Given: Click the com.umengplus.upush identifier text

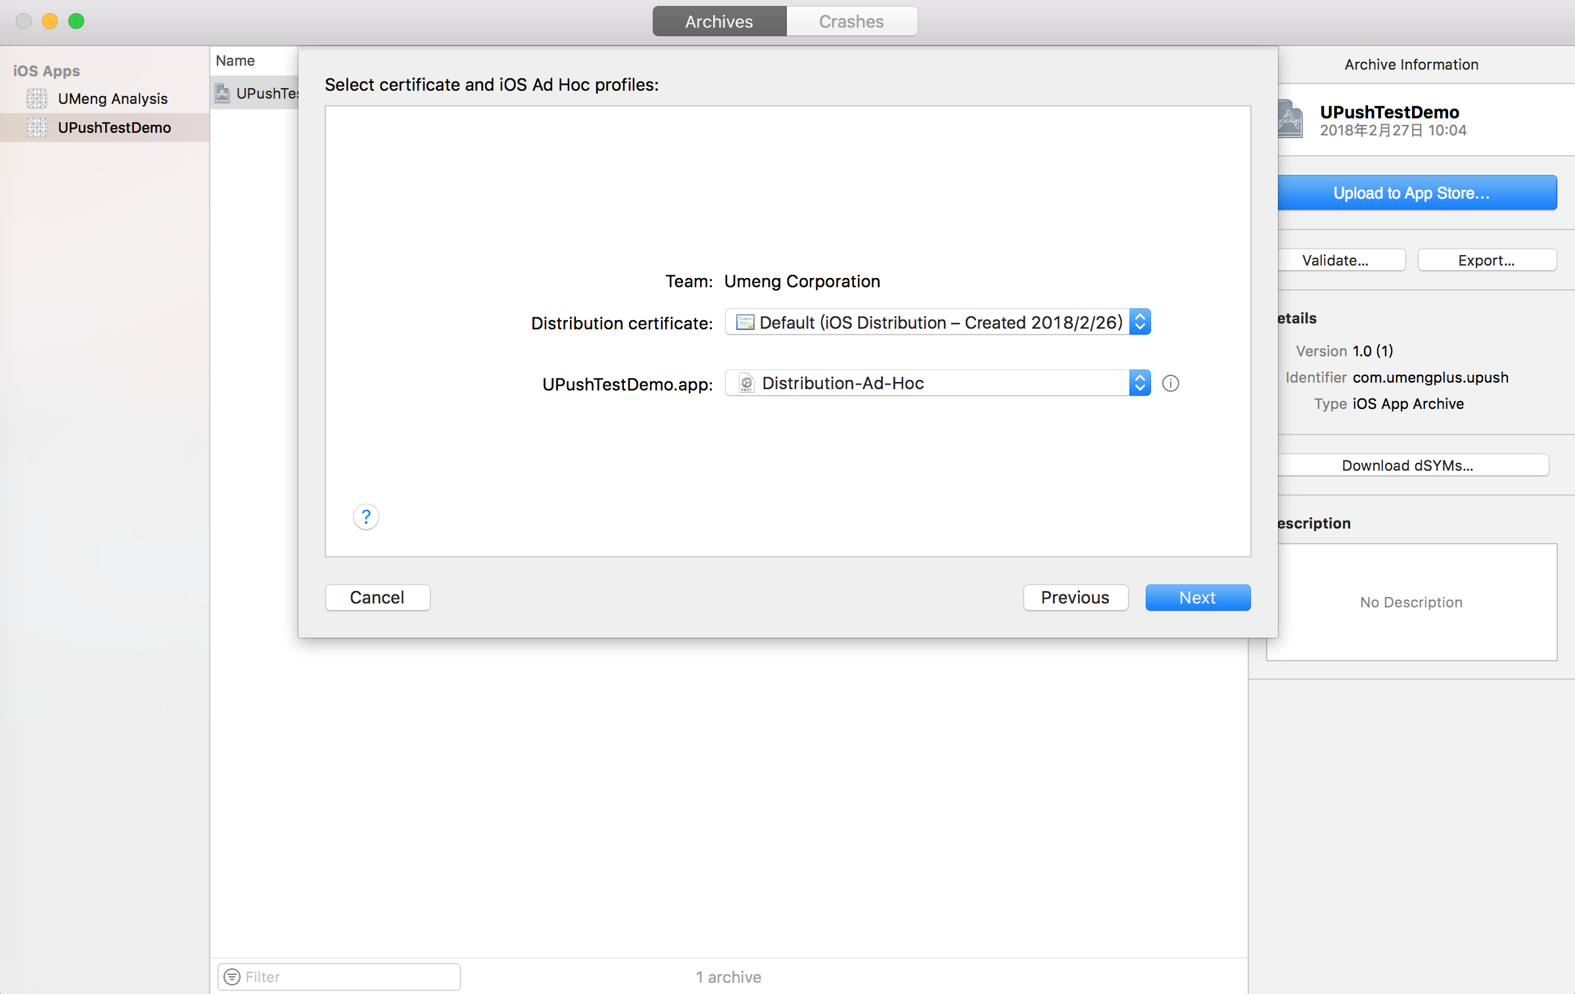Looking at the screenshot, I should [x=1430, y=377].
